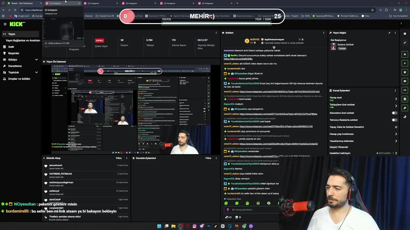Image resolution: width=410 pixels, height=230 pixels.
Task: Click the note icon in right rail
Action: point(405,72)
